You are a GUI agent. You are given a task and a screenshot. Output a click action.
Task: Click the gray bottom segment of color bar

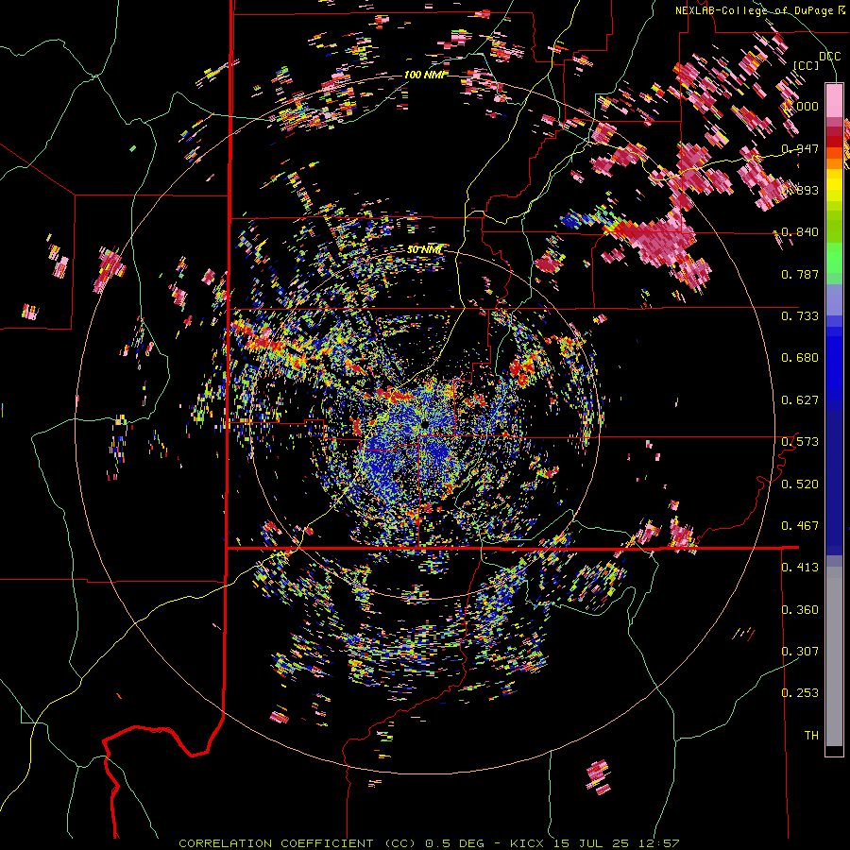[834, 656]
